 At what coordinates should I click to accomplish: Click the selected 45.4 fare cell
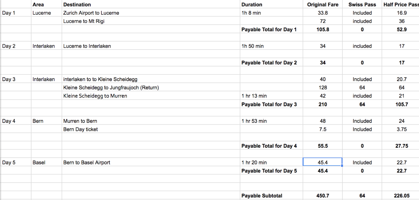323,162
